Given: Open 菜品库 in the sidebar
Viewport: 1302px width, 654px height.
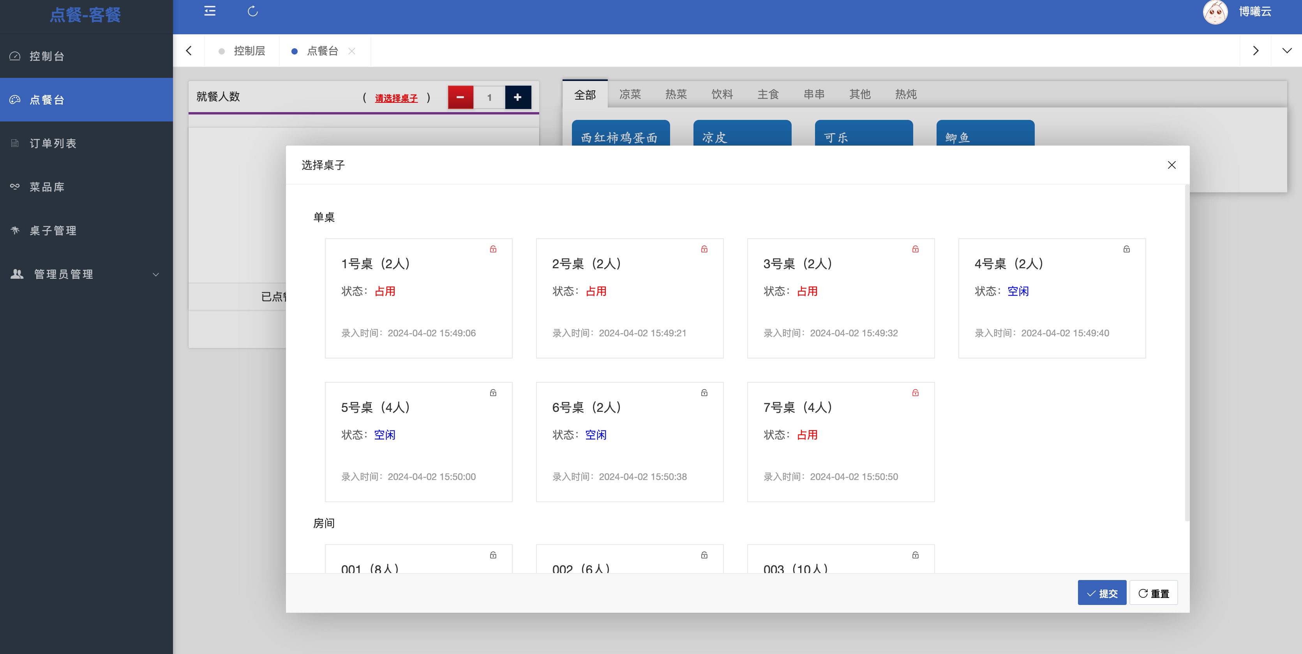Looking at the screenshot, I should [86, 187].
